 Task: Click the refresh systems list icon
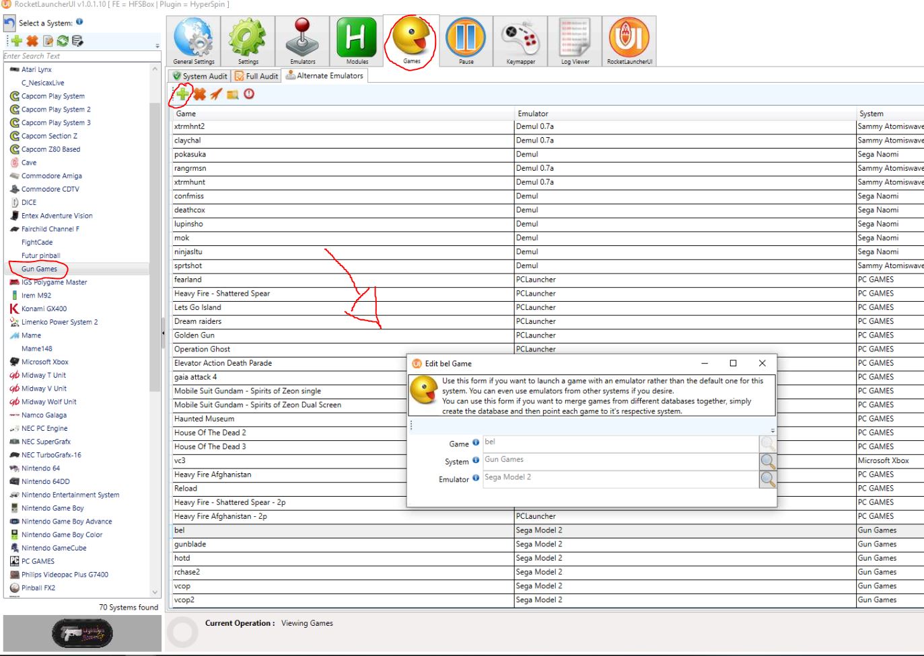click(63, 41)
